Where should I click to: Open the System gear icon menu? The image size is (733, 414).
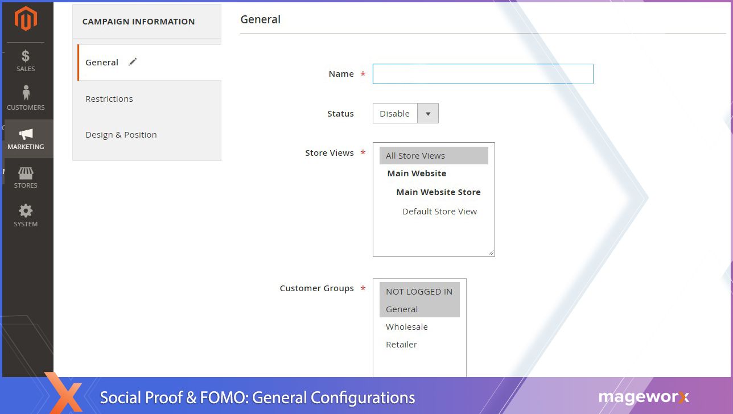point(26,216)
